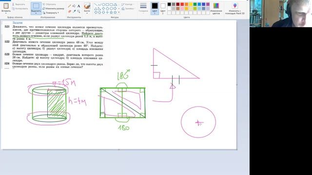Choose the Rounded rectangle shape
The height and width of the screenshot is (175, 312).
click(x=111, y=4)
